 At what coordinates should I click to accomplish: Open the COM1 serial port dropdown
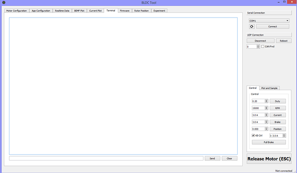(x=269, y=20)
